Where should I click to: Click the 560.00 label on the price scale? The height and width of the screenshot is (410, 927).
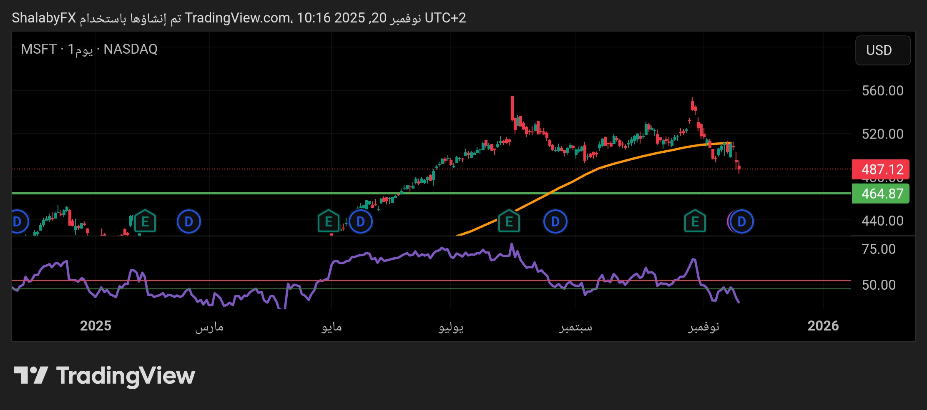[882, 91]
